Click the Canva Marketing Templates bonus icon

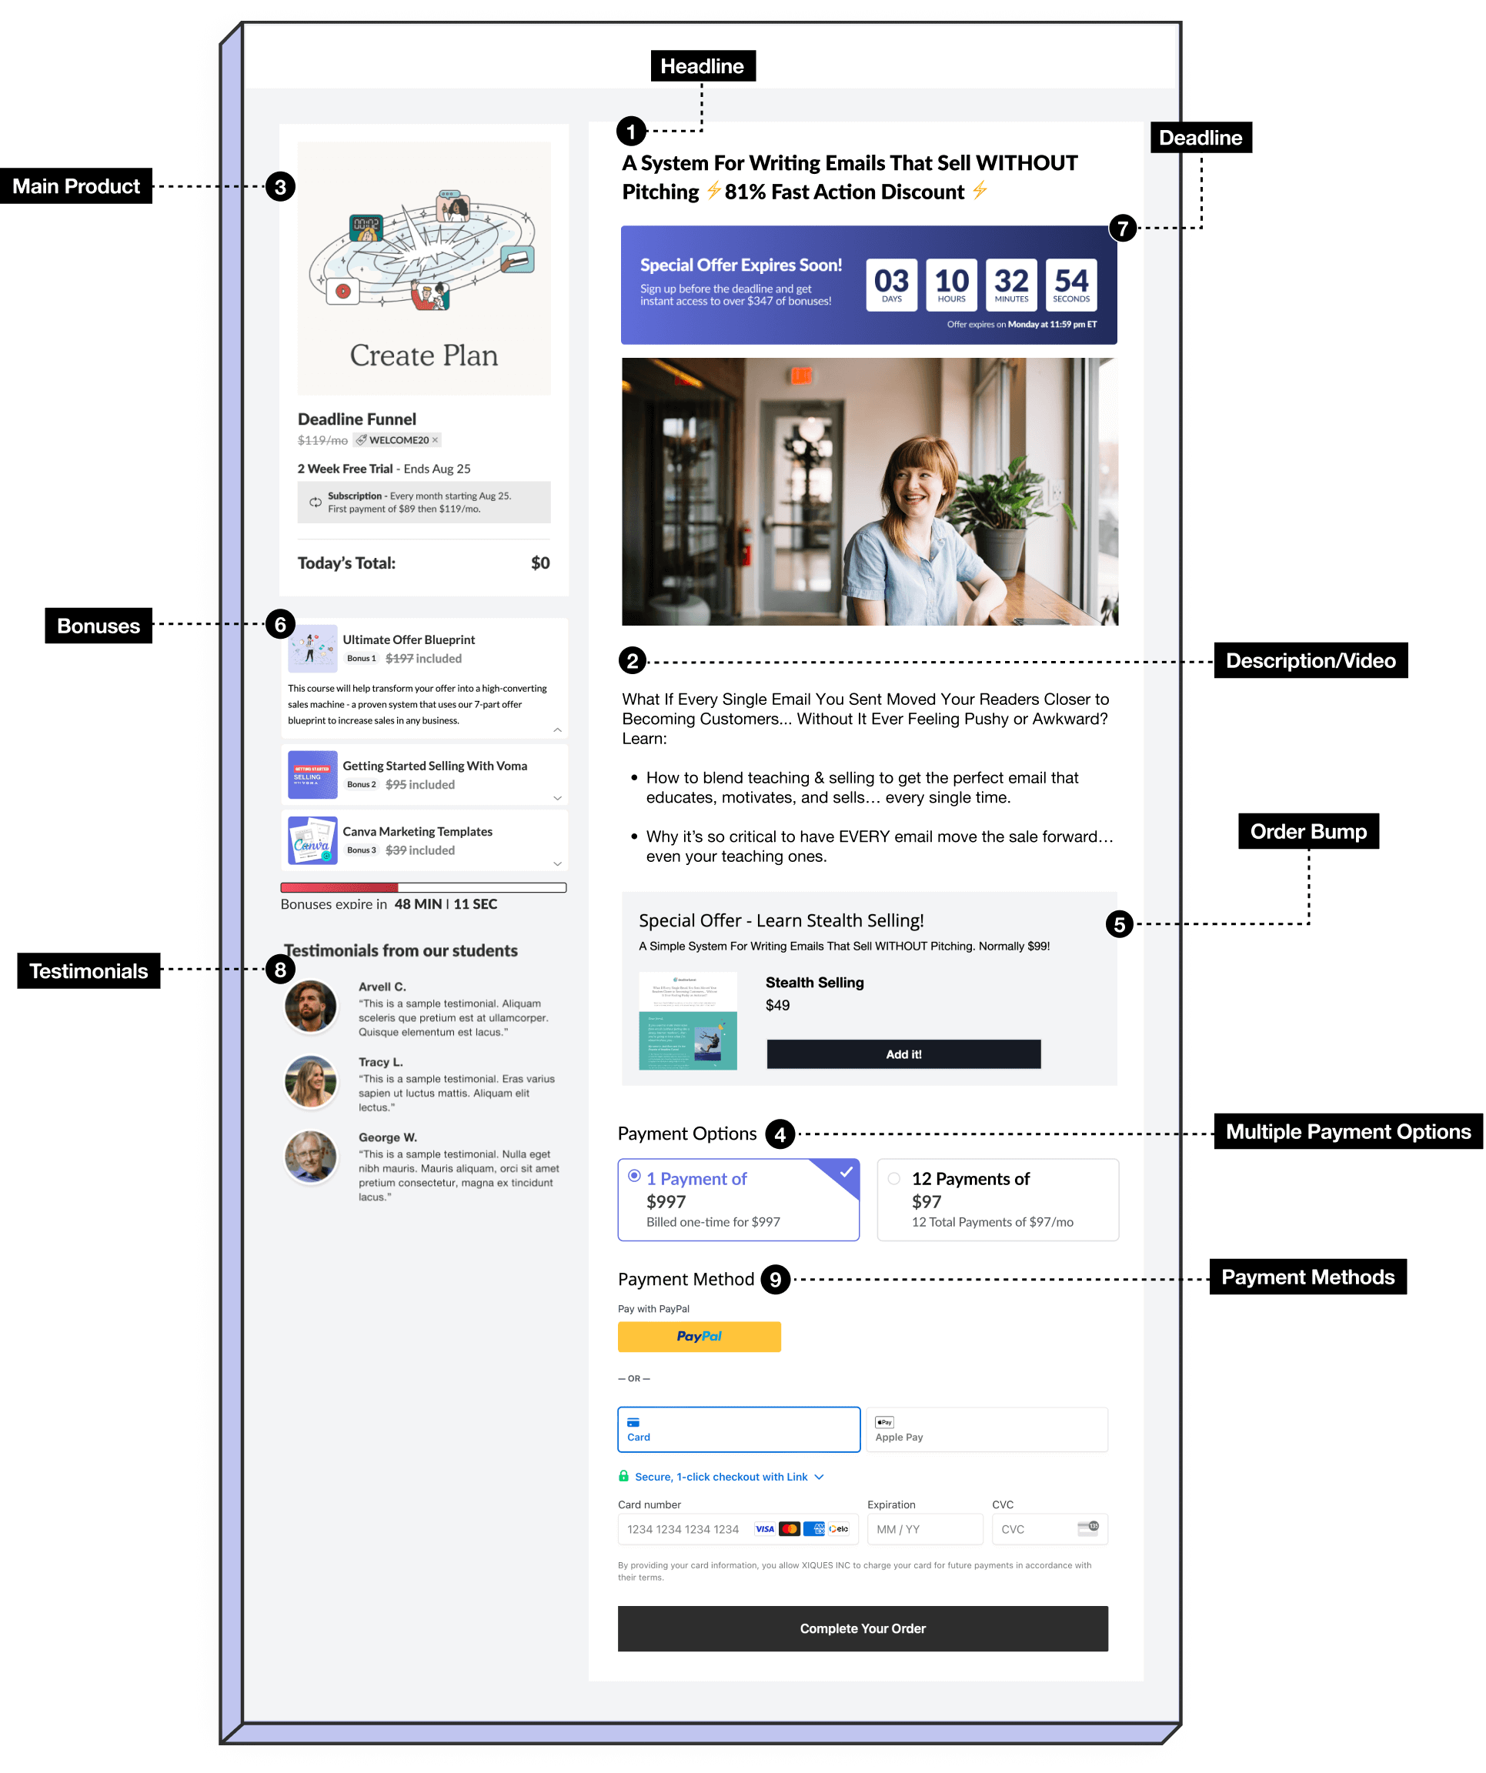point(312,840)
